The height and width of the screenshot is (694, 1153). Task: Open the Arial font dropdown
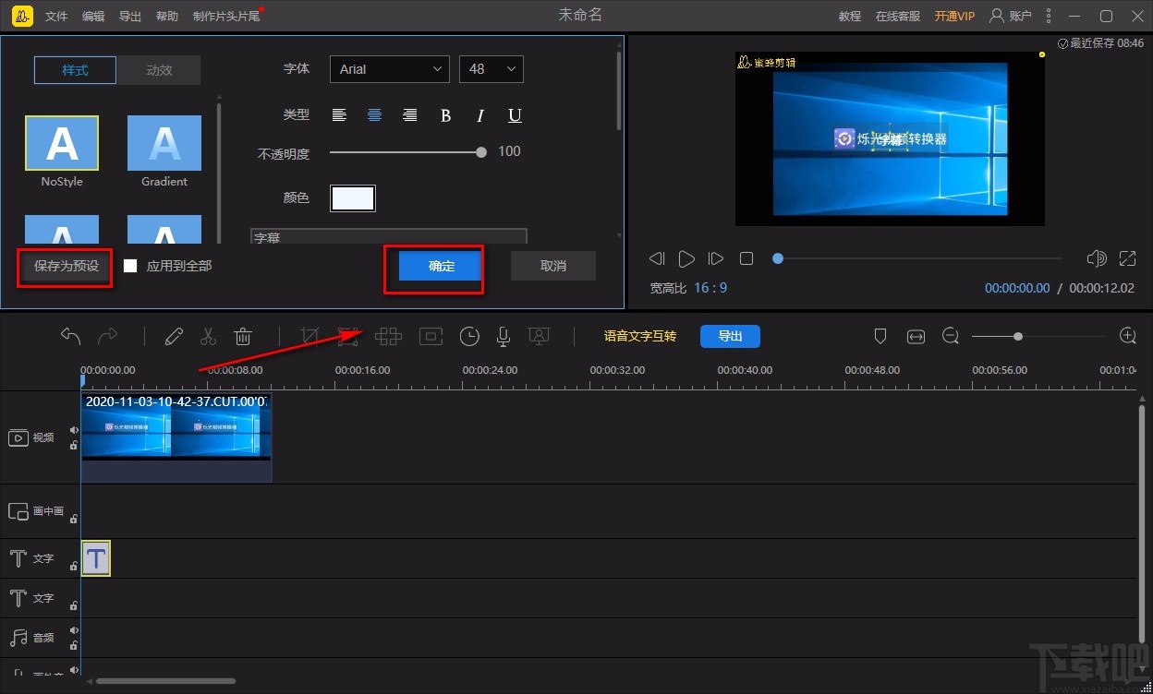coord(390,69)
